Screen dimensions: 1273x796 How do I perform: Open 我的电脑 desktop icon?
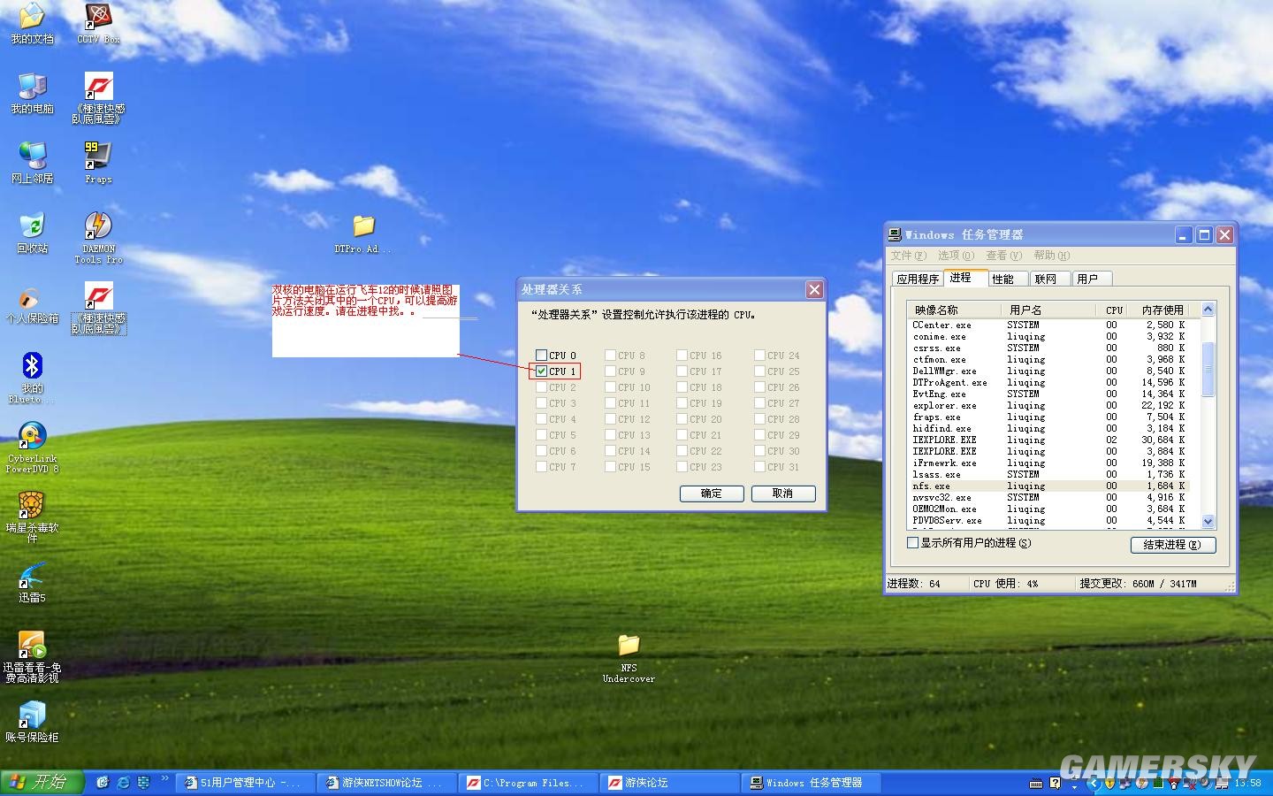pos(32,93)
